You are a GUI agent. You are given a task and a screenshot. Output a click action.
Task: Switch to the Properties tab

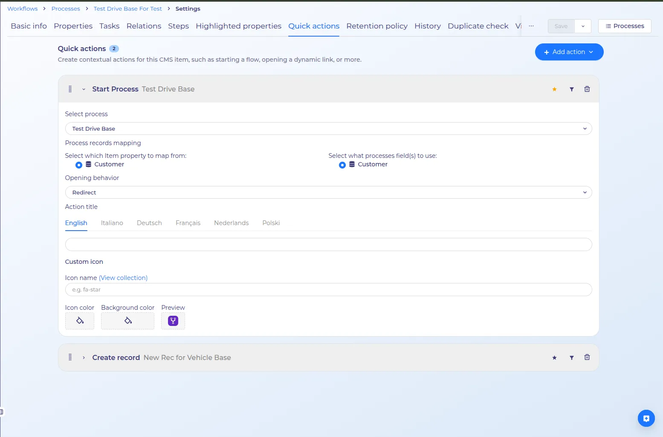pos(73,26)
